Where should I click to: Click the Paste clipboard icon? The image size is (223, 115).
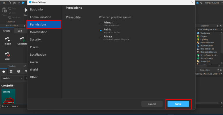(4, 10)
